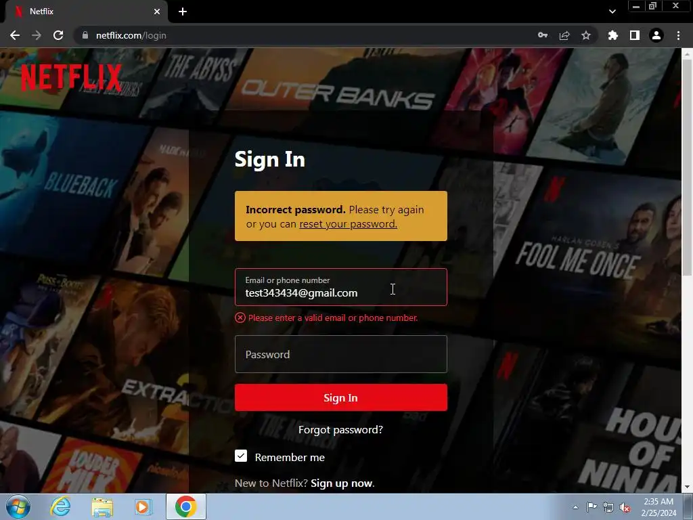Click the muted volume tray icon
Viewport: 693px width, 520px height.
point(625,507)
